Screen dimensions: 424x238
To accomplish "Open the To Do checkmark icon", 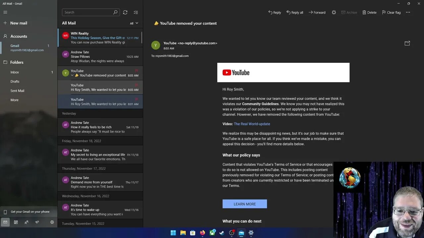I will 37,222.
